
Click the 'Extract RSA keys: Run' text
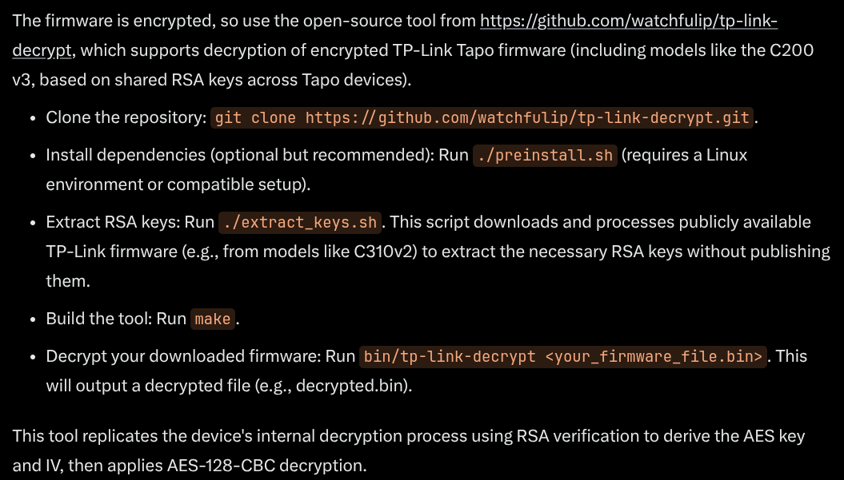click(130, 222)
